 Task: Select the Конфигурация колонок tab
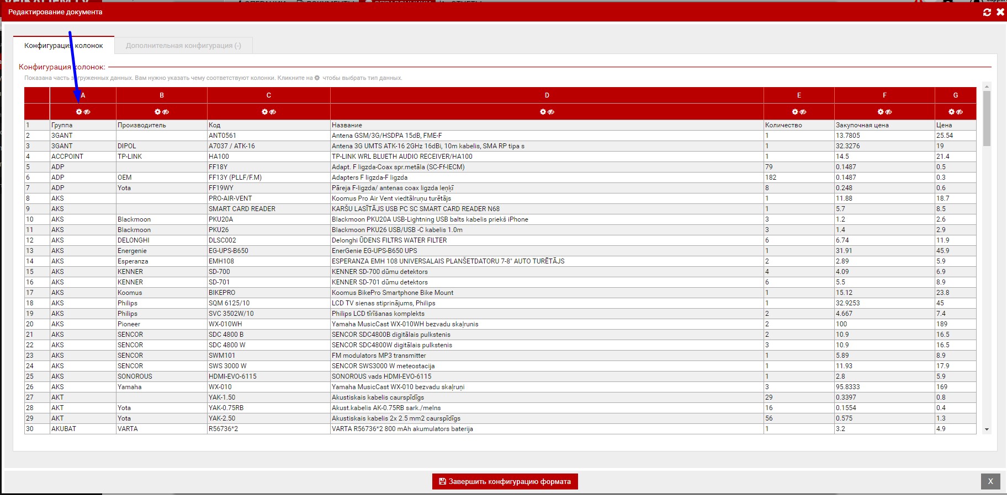(63, 46)
